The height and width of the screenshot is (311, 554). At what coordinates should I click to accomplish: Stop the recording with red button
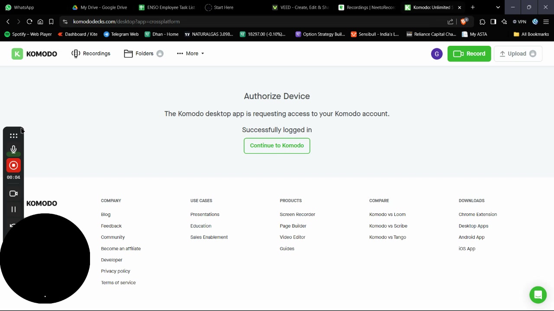pyautogui.click(x=13, y=165)
